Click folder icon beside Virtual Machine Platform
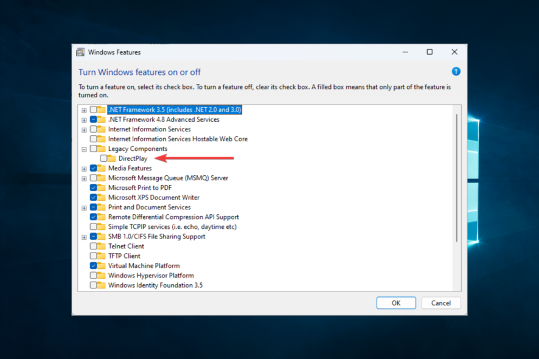This screenshot has height=359, width=539. [101, 265]
